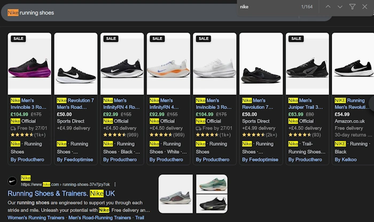This screenshot has width=374, height=222.
Task: Open grey running shoe result thumbnail
Action: [176, 194]
